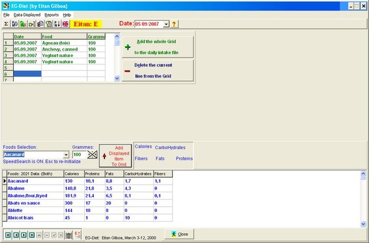The width and height of the screenshot is (369, 243).
Task: Select Yoghurt nature in grid row 4
Action: [64, 62]
